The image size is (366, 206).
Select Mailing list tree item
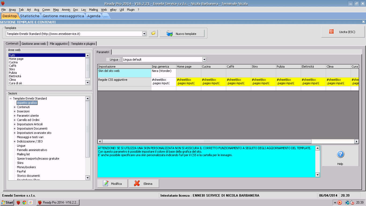pyautogui.click(x=23, y=154)
